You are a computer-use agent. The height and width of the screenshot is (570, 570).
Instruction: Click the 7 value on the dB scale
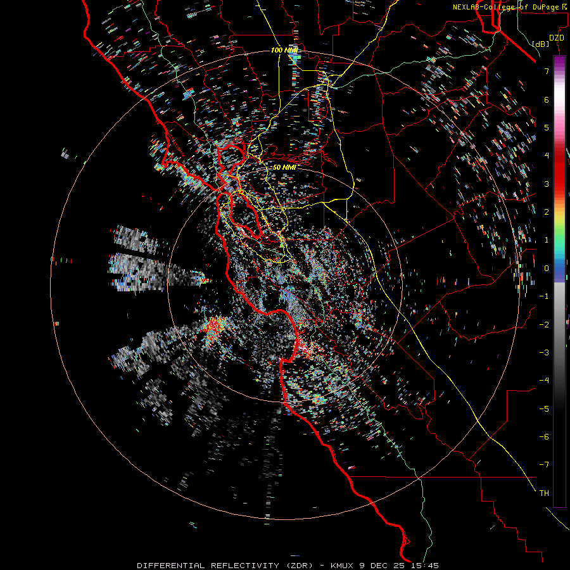[547, 71]
